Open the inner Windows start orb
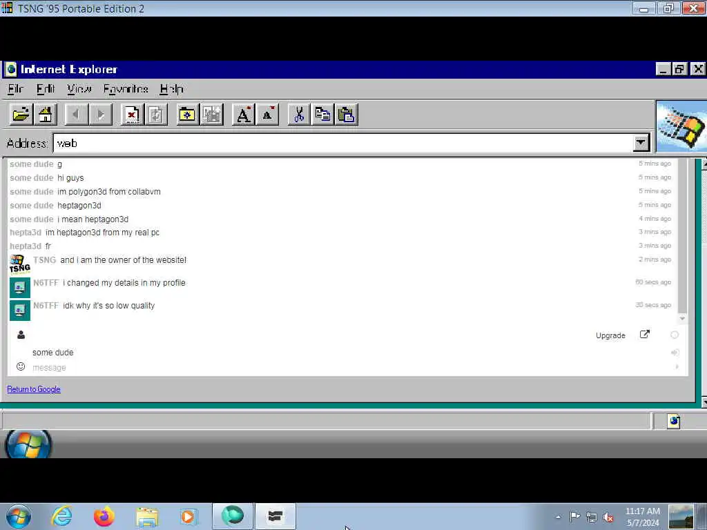The image size is (707, 530). pyautogui.click(x=28, y=444)
